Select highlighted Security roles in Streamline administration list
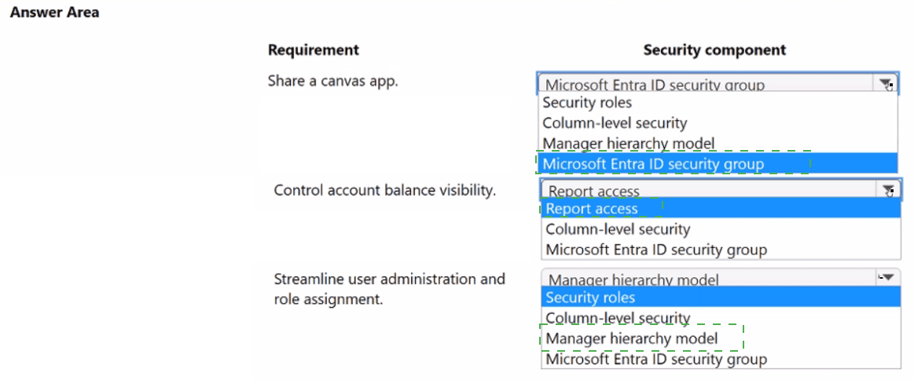The width and height of the screenshot is (914, 380). tap(590, 298)
